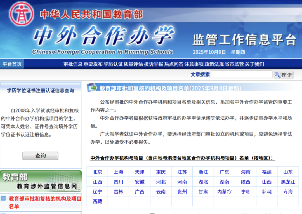Image resolution: width=302 pixels, height=214 pixels.
Task: Go to 平台首页 in navigation bar
Action: (12, 64)
